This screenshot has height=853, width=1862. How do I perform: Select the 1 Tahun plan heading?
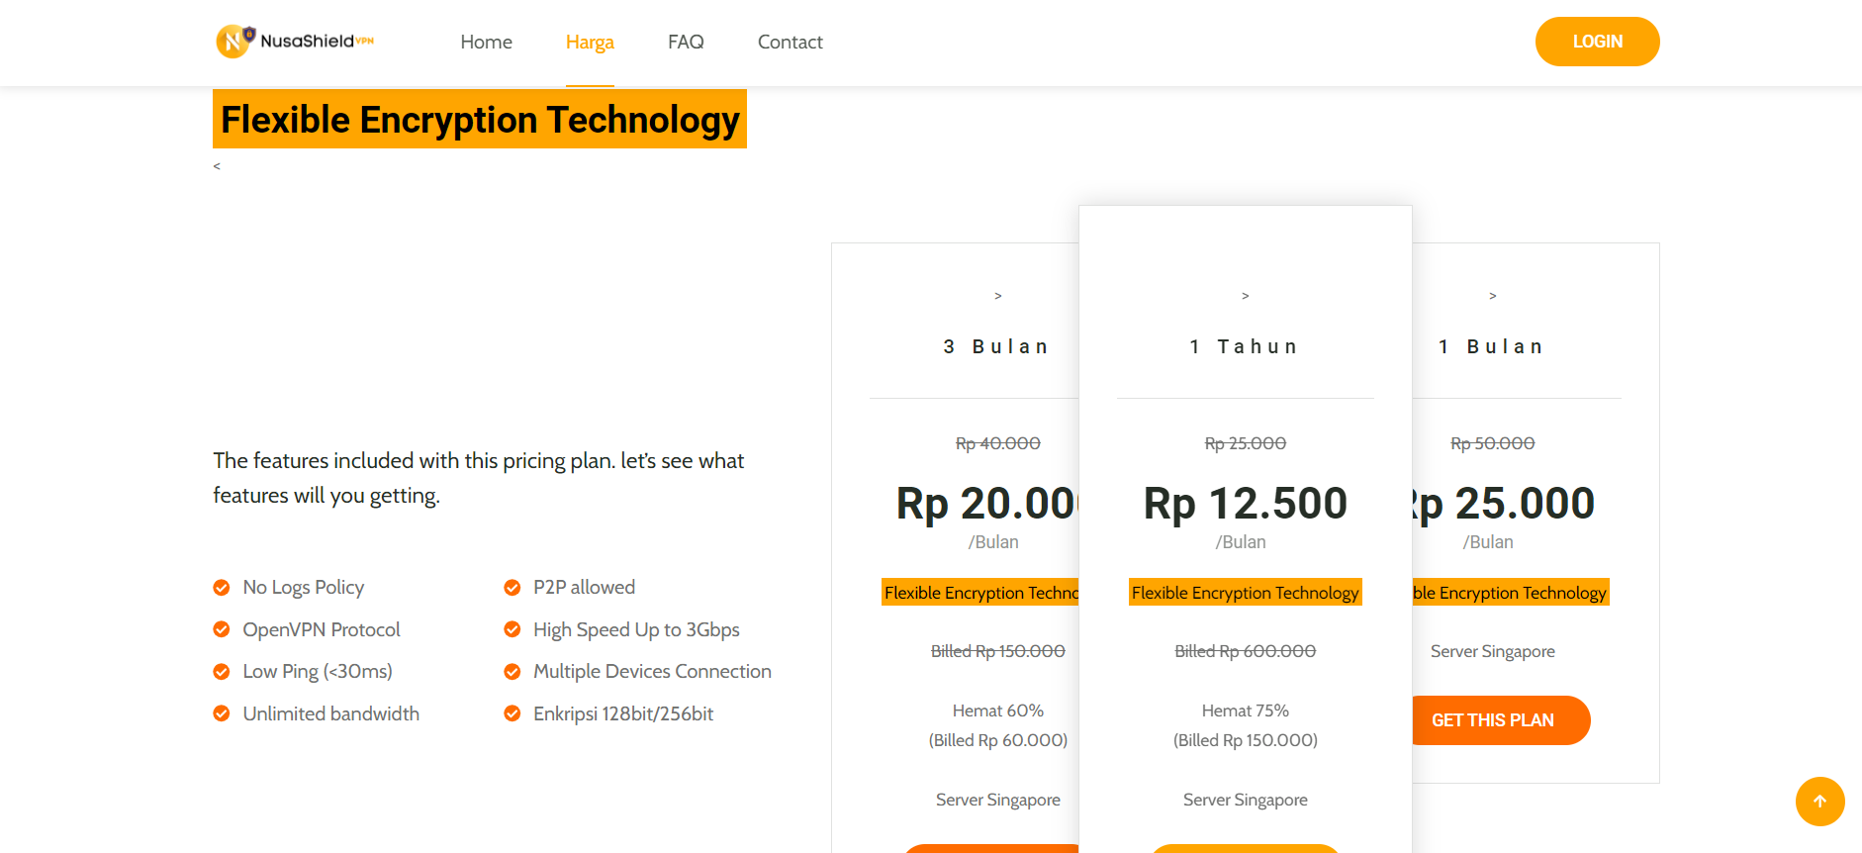[x=1245, y=346]
